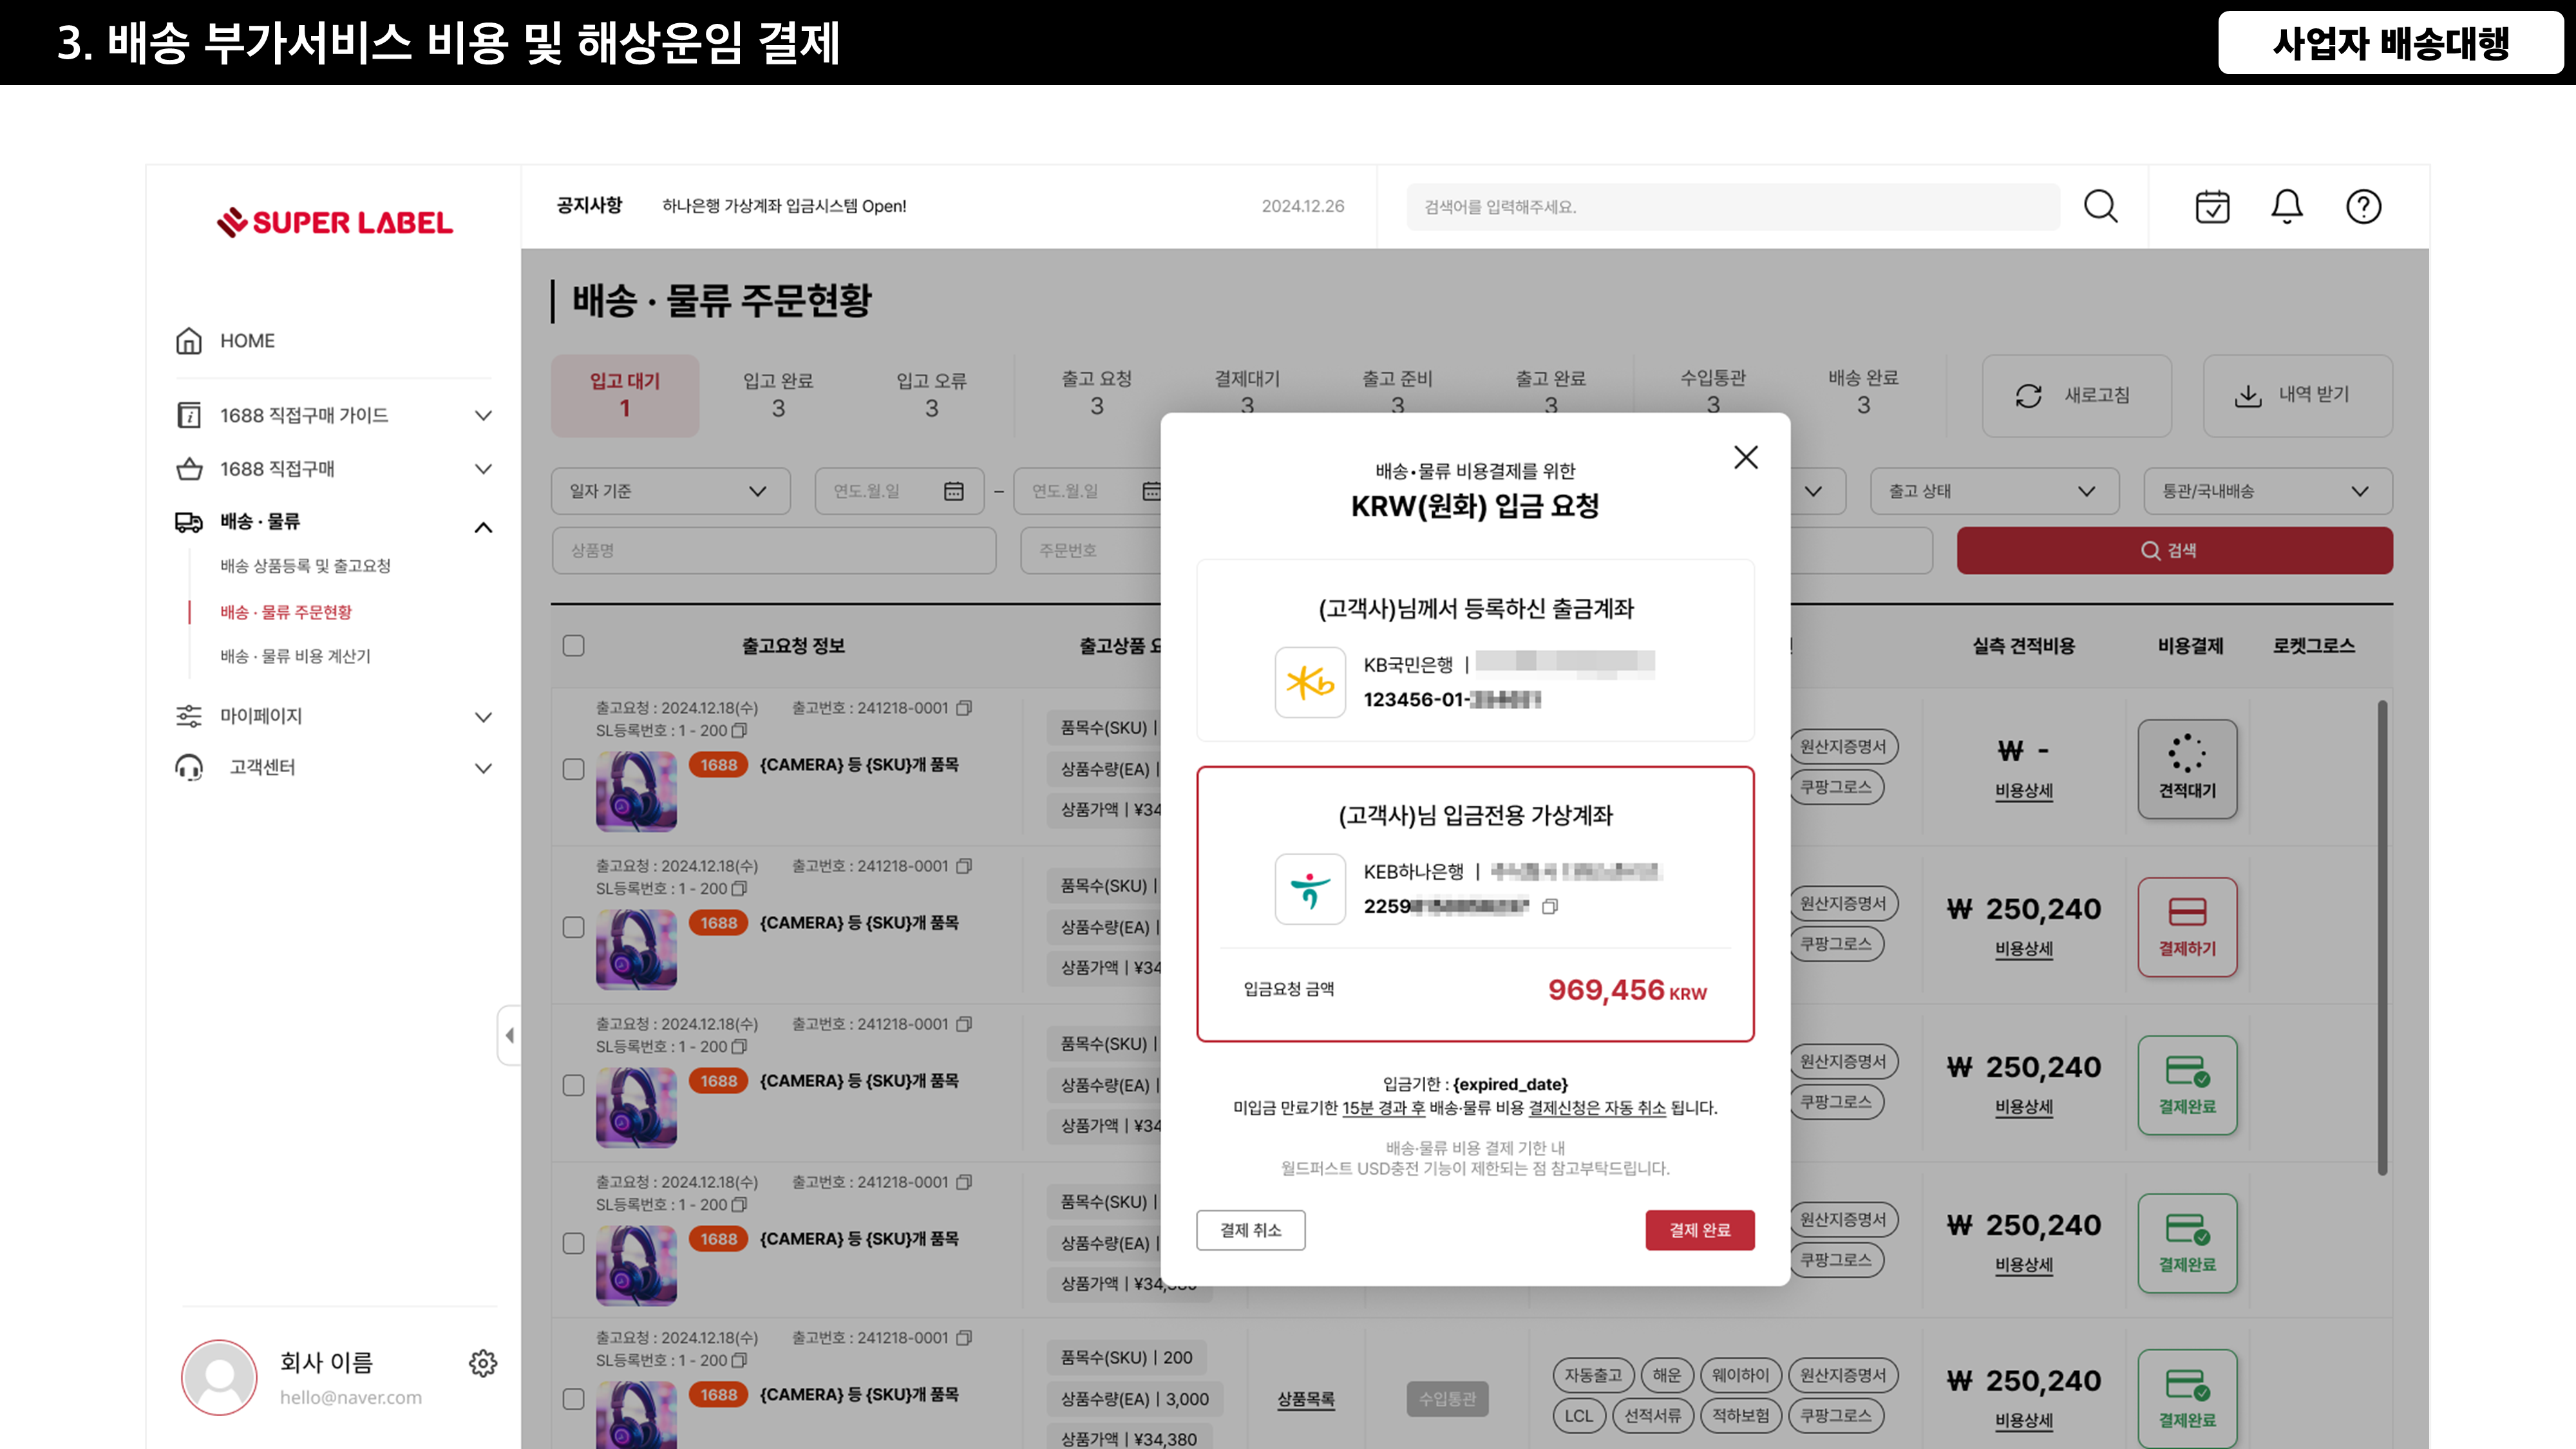Click the user profile avatar
Viewport: 2576px width, 1449px height.
(x=219, y=1377)
